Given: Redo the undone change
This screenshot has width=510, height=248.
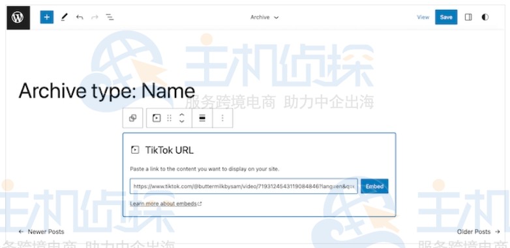Looking at the screenshot, I should 95,17.
